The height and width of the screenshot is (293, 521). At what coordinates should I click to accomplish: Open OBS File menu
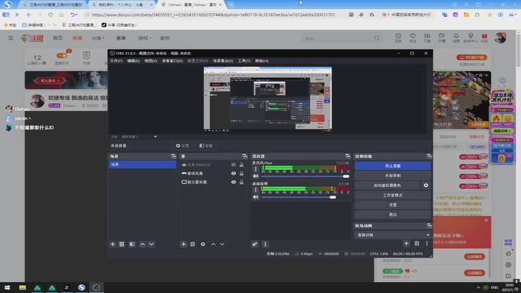116,61
